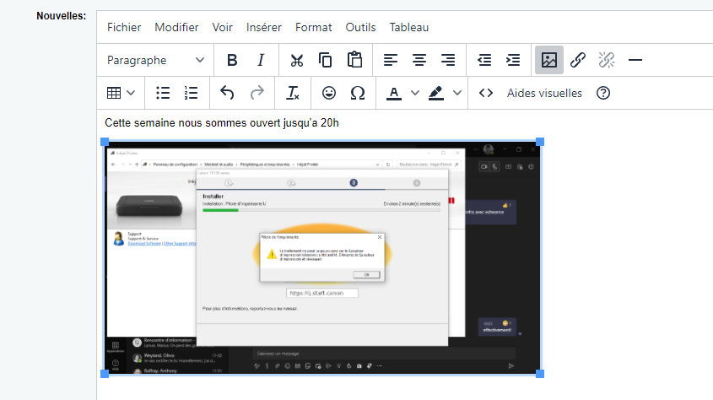The width and height of the screenshot is (713, 400).
Task: Insert or edit link
Action: (578, 60)
